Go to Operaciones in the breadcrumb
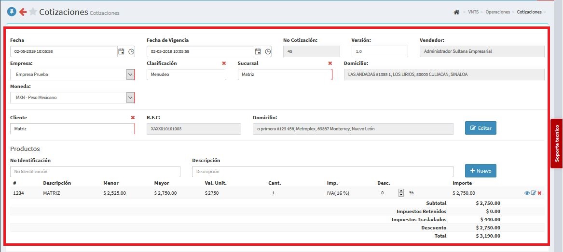The width and height of the screenshot is (563, 252). (x=498, y=12)
